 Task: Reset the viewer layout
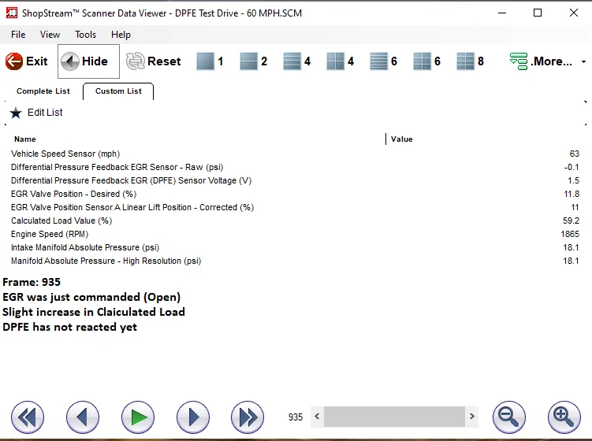(x=153, y=61)
